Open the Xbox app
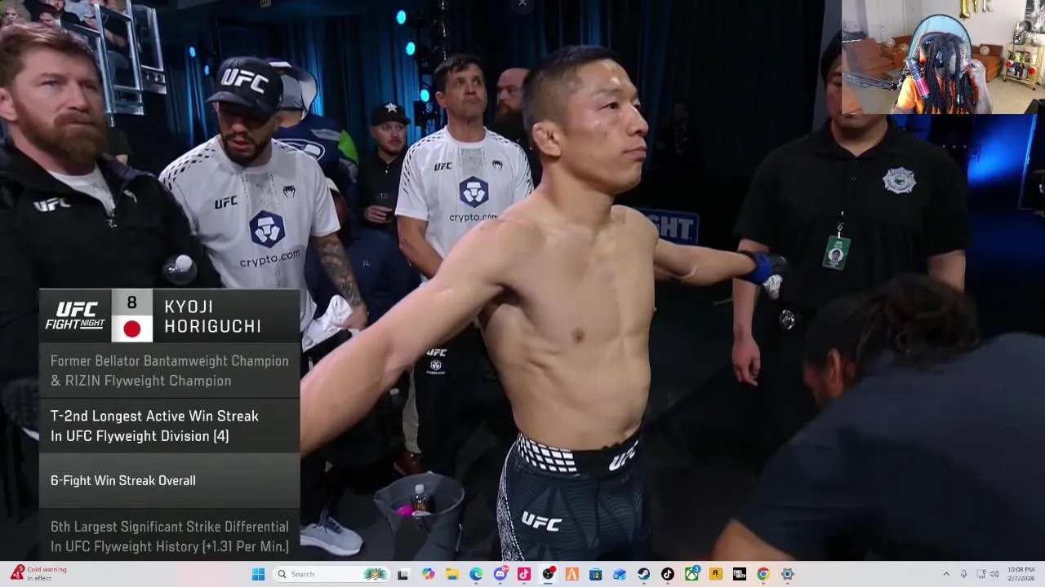The height and width of the screenshot is (587, 1045). click(691, 574)
